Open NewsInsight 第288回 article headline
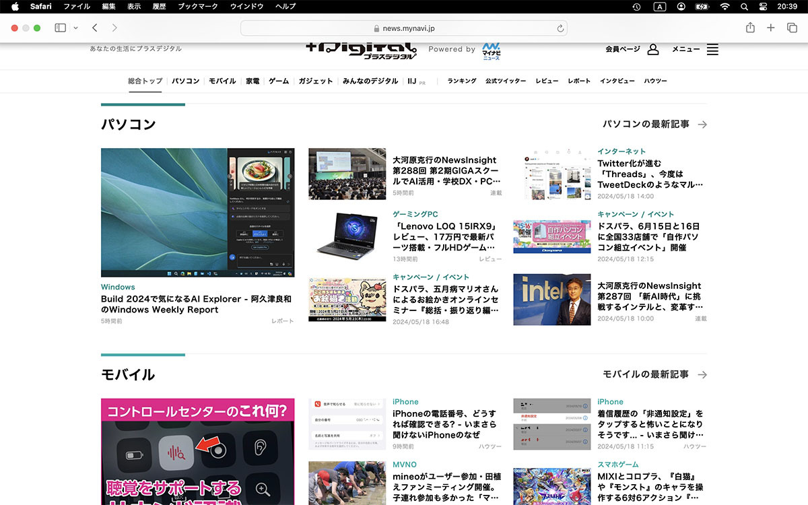Image resolution: width=808 pixels, height=505 pixels. 447,171
